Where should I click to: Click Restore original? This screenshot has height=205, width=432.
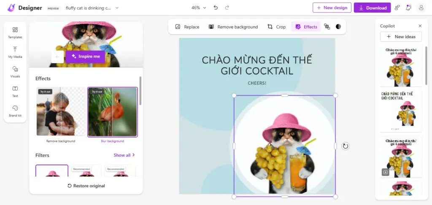click(86, 186)
